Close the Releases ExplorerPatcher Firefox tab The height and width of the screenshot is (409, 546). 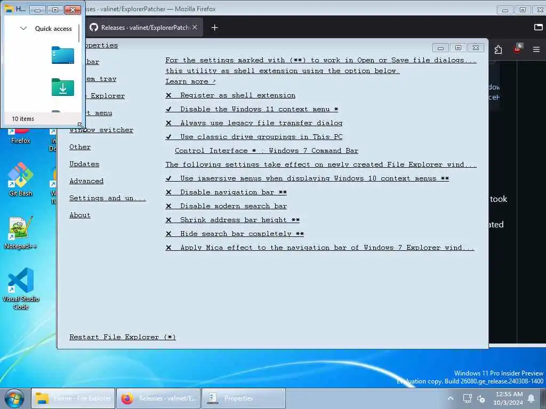(x=195, y=27)
